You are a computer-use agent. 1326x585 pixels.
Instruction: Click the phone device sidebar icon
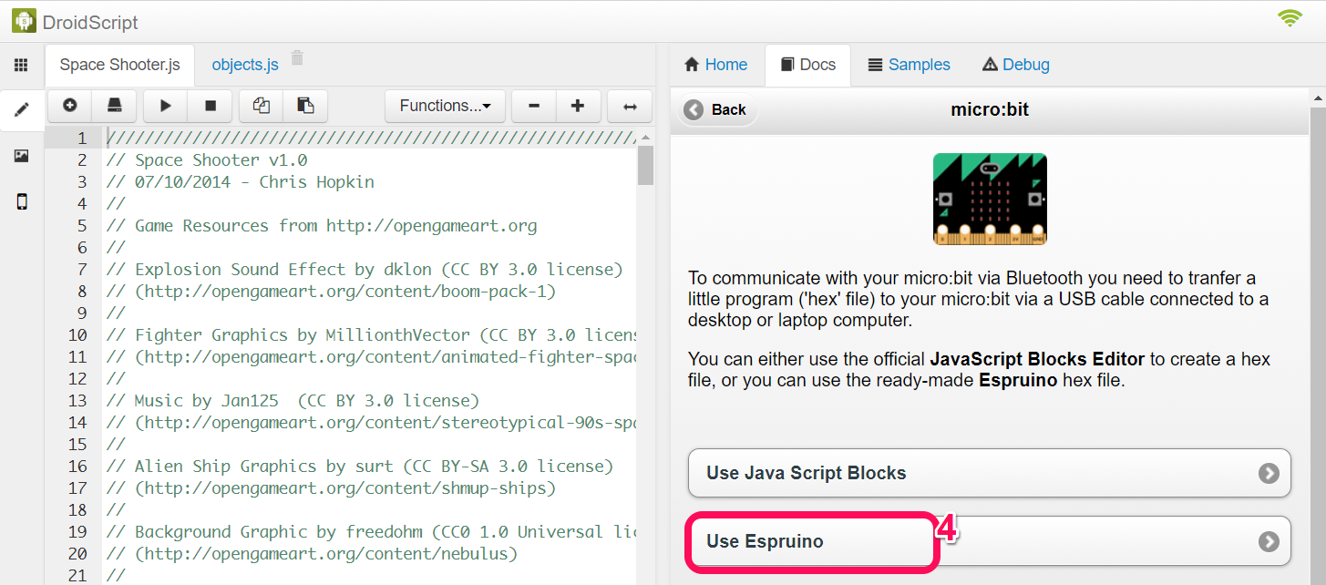21,201
